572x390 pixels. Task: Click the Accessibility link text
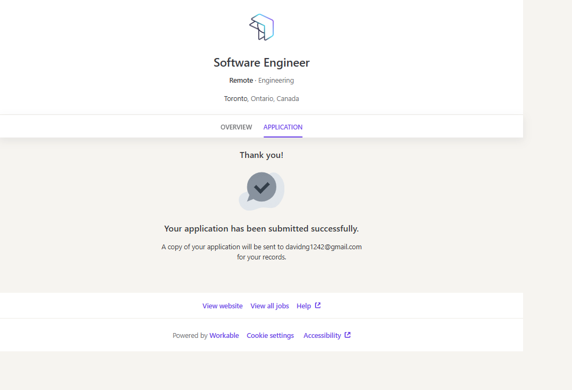pyautogui.click(x=322, y=336)
